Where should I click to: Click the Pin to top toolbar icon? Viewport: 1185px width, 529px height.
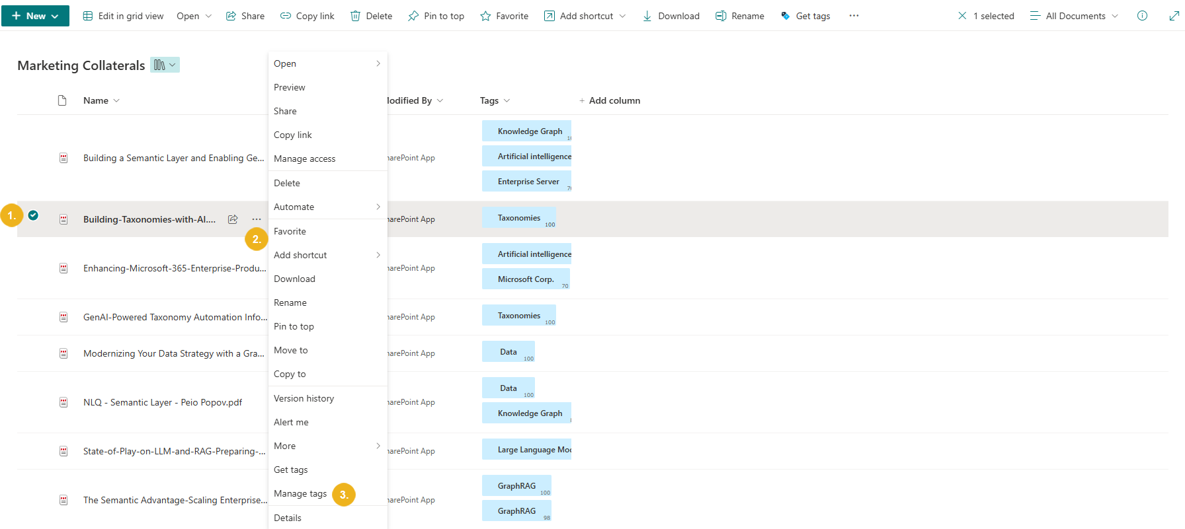pos(413,16)
